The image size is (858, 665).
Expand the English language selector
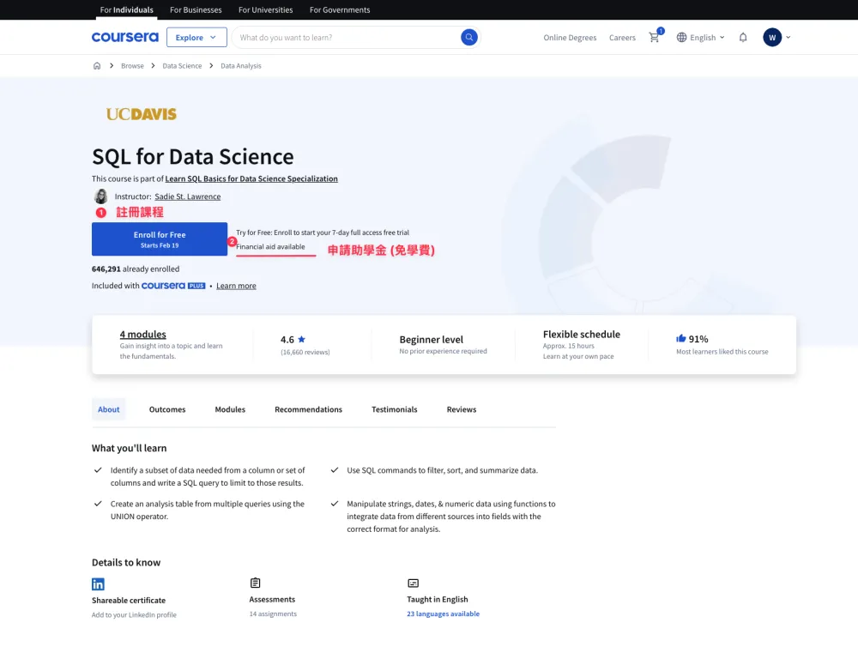click(700, 37)
